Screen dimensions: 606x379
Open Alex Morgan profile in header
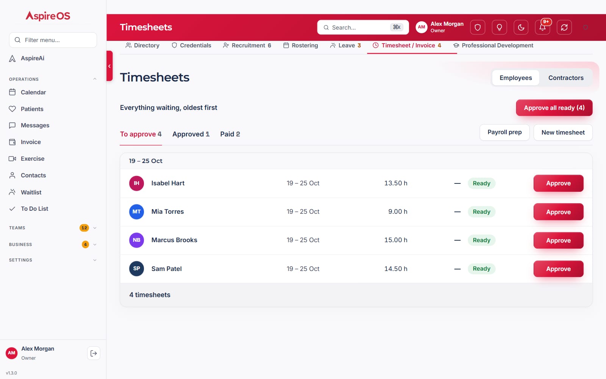click(x=440, y=27)
